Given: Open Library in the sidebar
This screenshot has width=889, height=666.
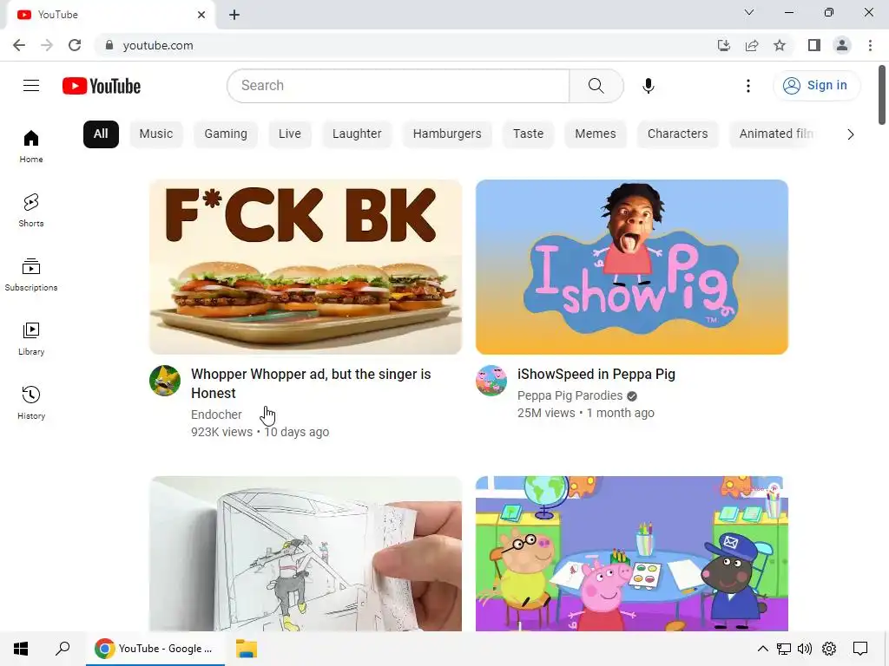Looking at the screenshot, I should [31, 339].
